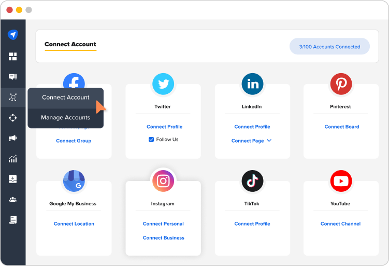Click the LinkedIn card title text
389x266 pixels.
(x=252, y=106)
